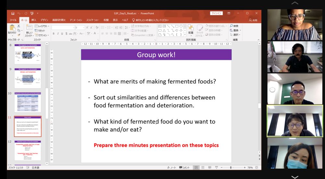325x179 pixels.
Task: Open the font name combo box
Action: click(x=63, y=27)
